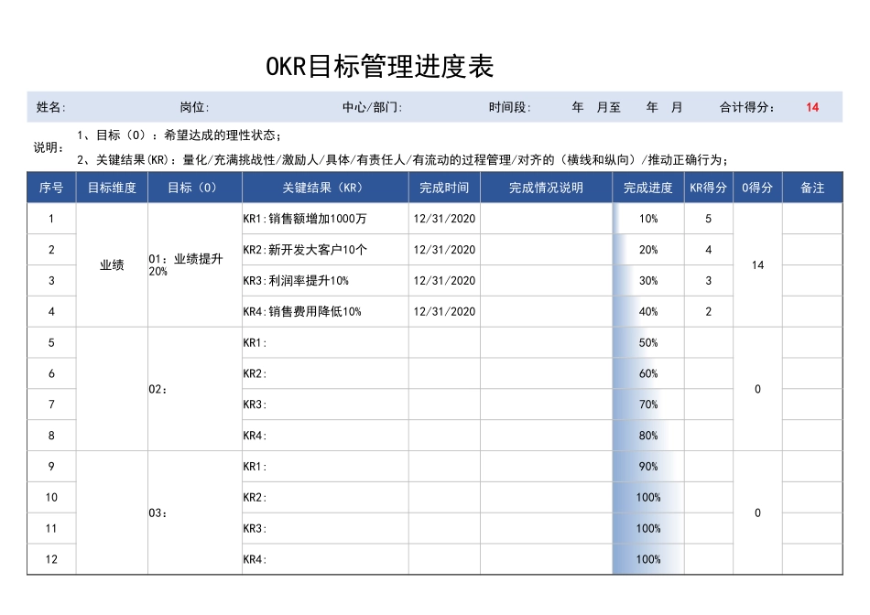This screenshot has width=870, height=615.
Task: Click the 姓名 input field to enter a name
Action: coord(110,106)
